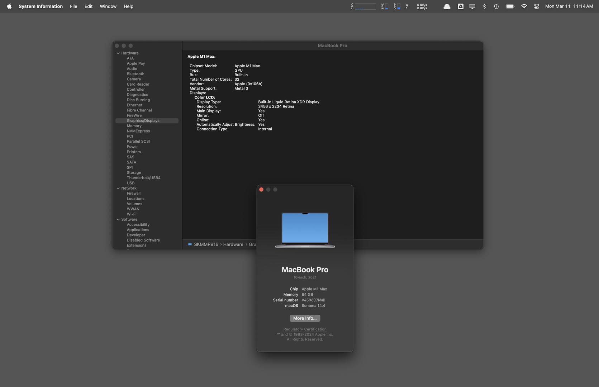
Task: Open the Regulatory Certification link
Action: [x=305, y=329]
